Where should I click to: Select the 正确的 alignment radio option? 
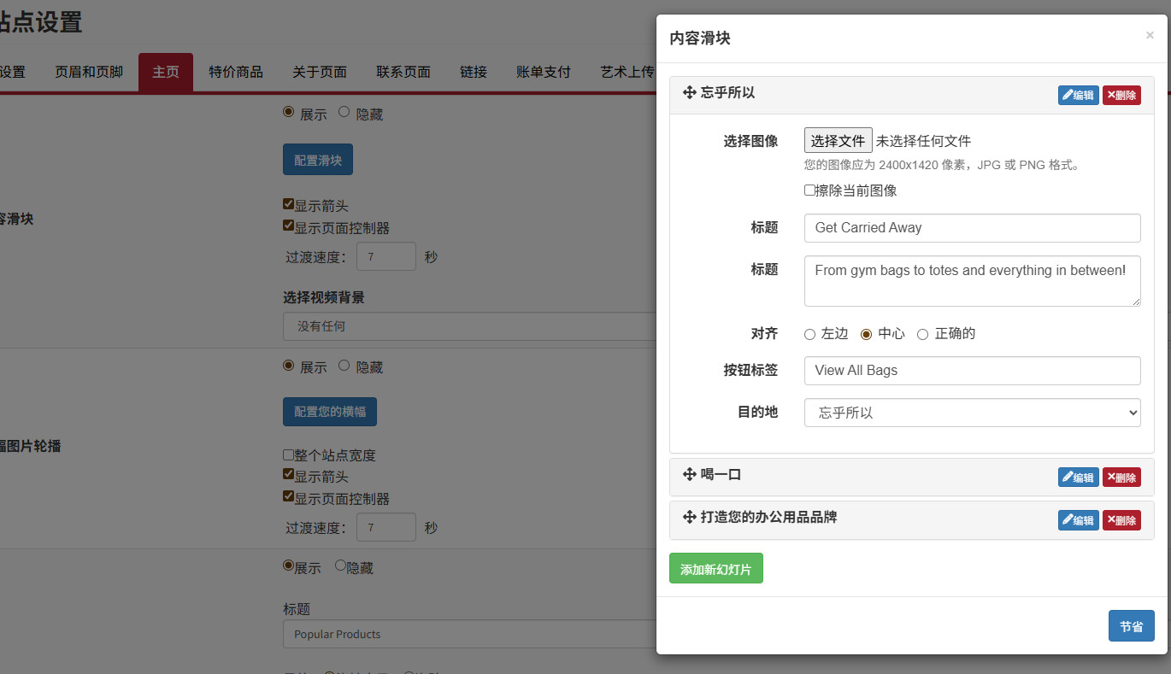pyautogui.click(x=922, y=335)
